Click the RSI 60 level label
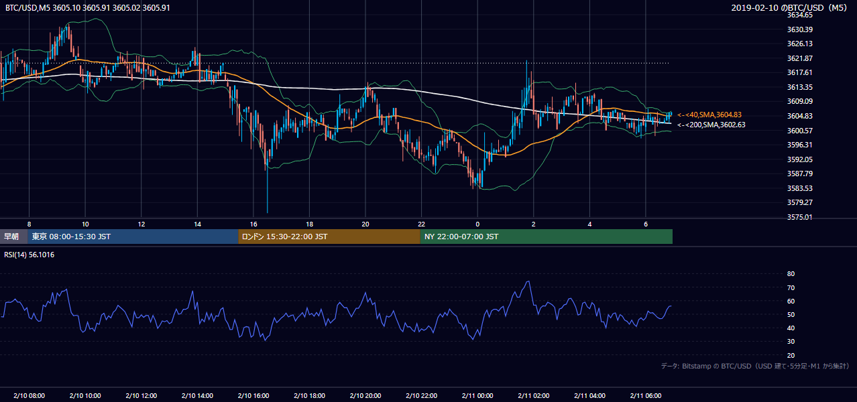 (x=791, y=301)
